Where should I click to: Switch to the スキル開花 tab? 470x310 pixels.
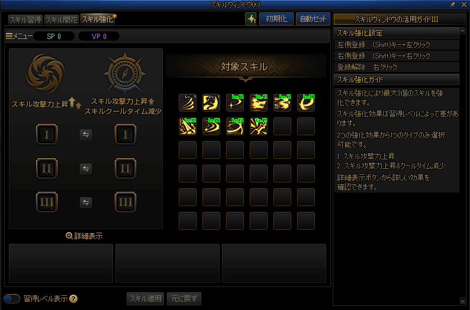point(62,19)
